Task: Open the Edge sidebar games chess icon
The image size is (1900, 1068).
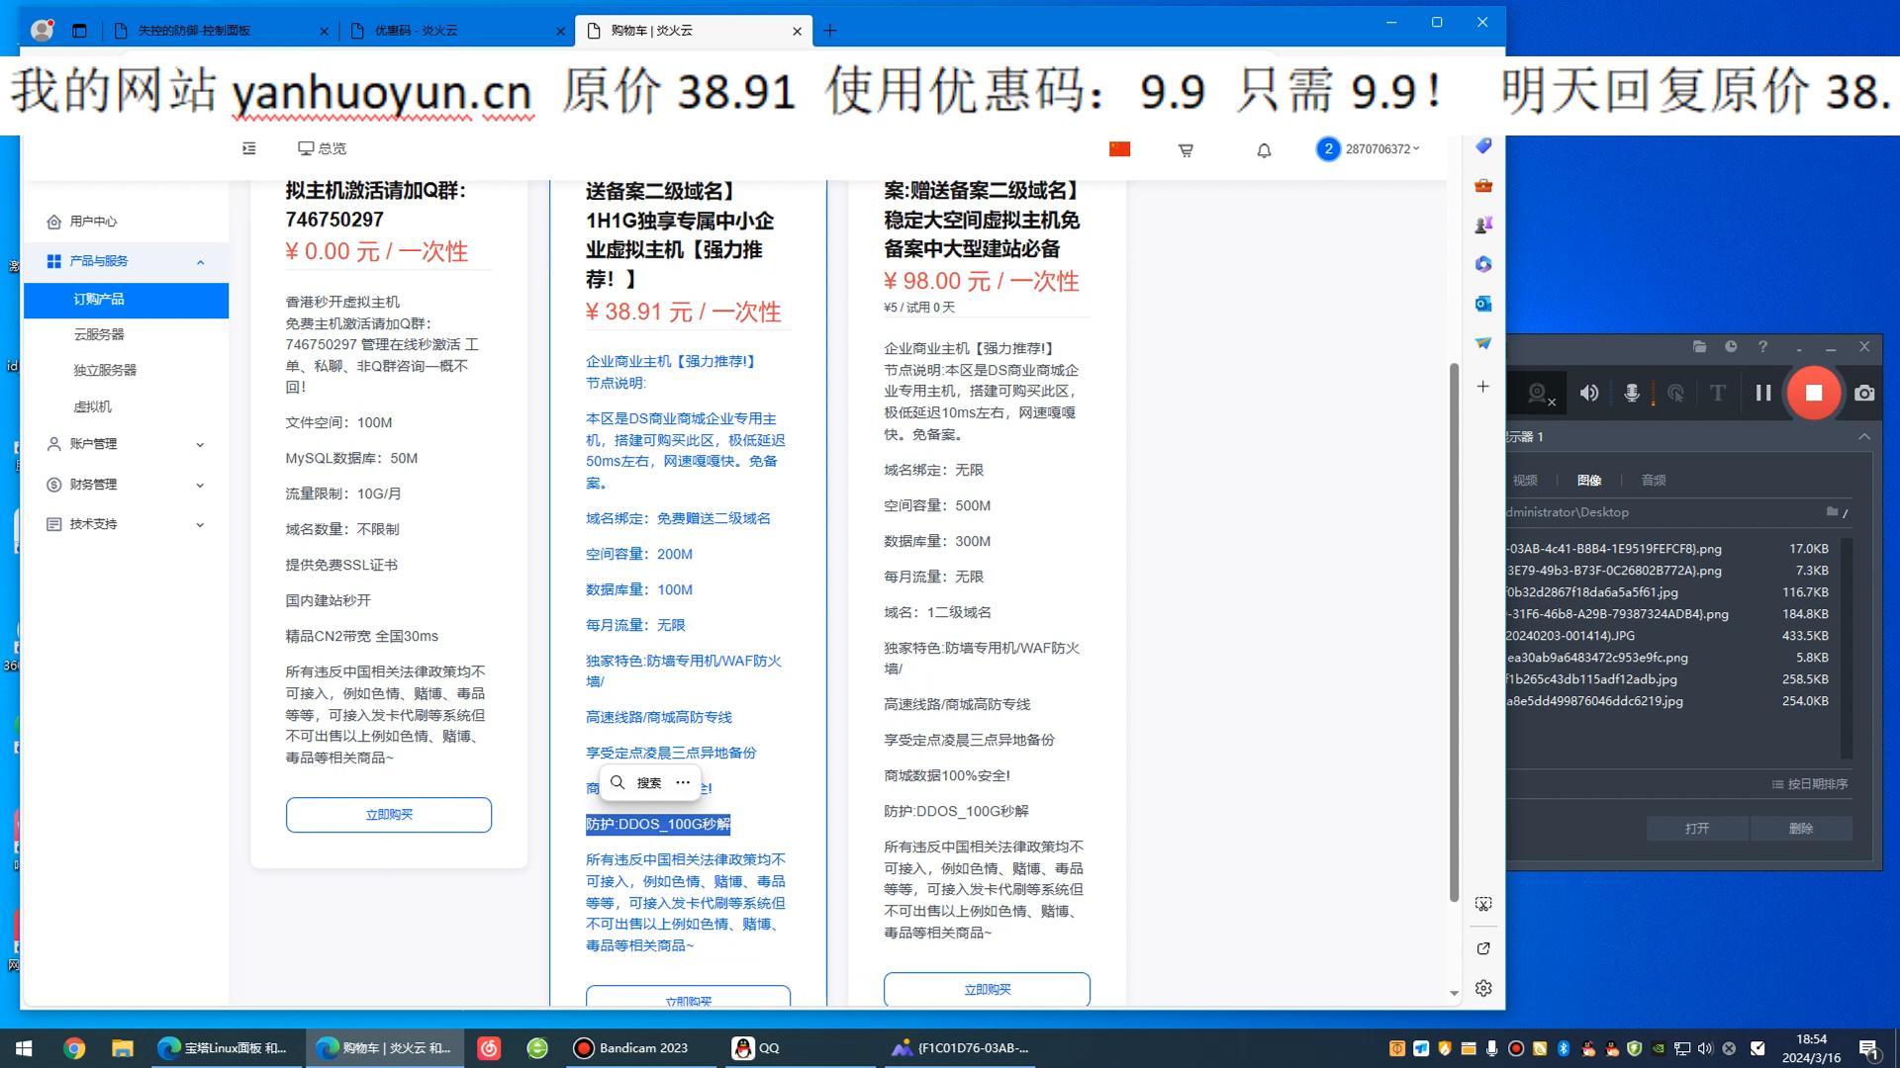Action: (x=1482, y=225)
